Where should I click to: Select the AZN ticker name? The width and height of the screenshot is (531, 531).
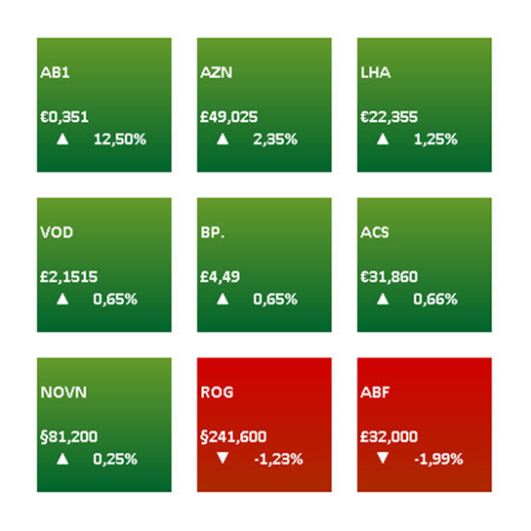pyautogui.click(x=216, y=72)
